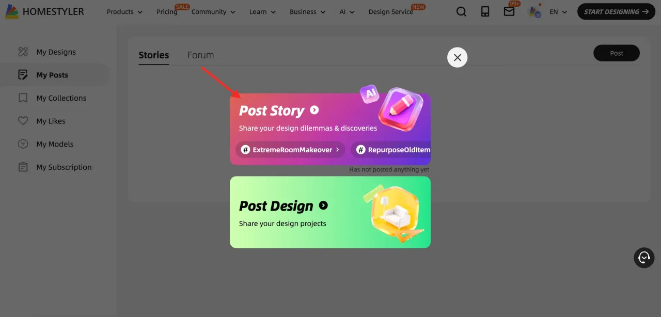661x317 pixels.
Task: Open the EN language dropdown
Action: click(558, 12)
